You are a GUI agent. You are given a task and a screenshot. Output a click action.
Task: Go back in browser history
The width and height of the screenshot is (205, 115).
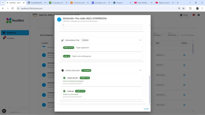click(3, 8)
